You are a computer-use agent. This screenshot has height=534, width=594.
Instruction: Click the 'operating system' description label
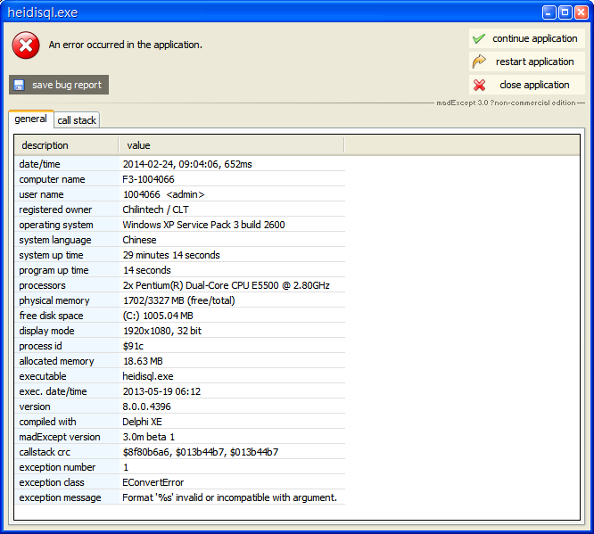pos(56,225)
